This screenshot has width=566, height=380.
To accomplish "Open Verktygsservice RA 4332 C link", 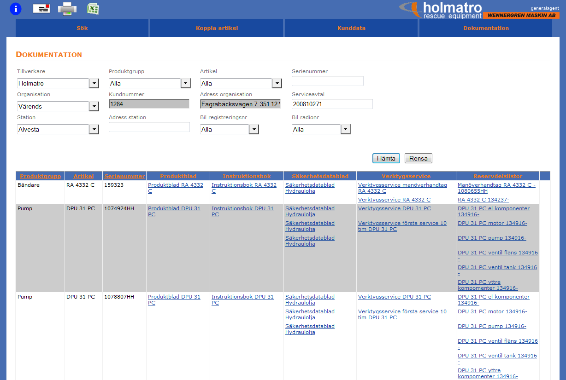I will pyautogui.click(x=394, y=200).
